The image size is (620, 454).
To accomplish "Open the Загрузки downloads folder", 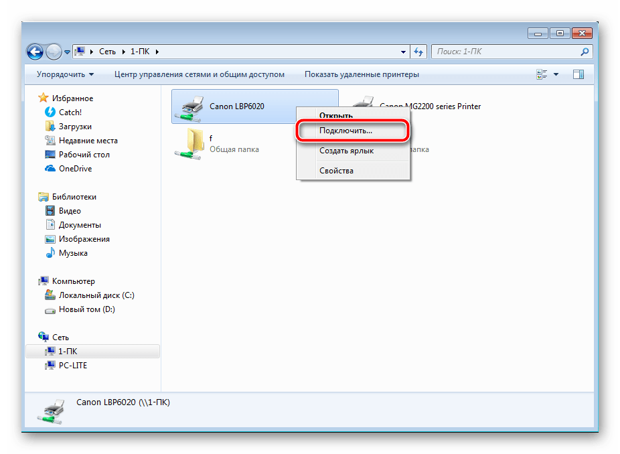I will point(75,127).
